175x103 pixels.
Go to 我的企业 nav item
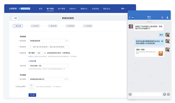click(106, 9)
